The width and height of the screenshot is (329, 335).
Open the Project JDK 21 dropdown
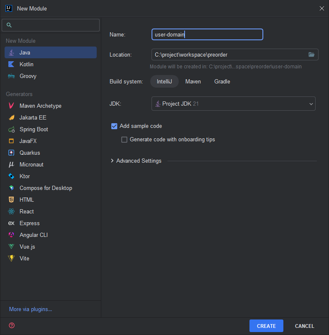click(234, 104)
